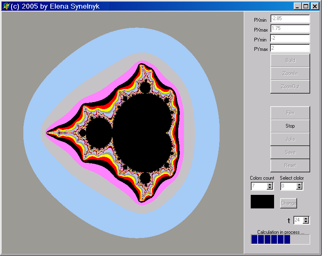The width and height of the screenshot is (322, 256).
Task: Select the PYmin input box
Action: coord(290,39)
